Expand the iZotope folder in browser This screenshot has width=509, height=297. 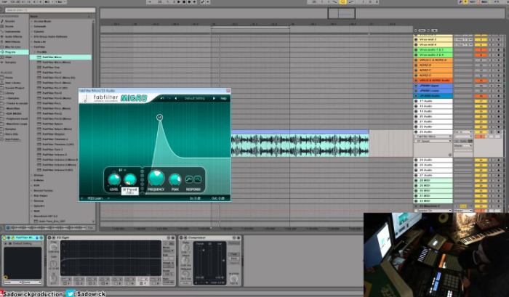tap(32, 175)
